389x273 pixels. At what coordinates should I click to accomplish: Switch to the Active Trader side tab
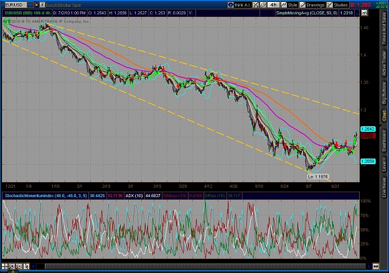click(384, 63)
